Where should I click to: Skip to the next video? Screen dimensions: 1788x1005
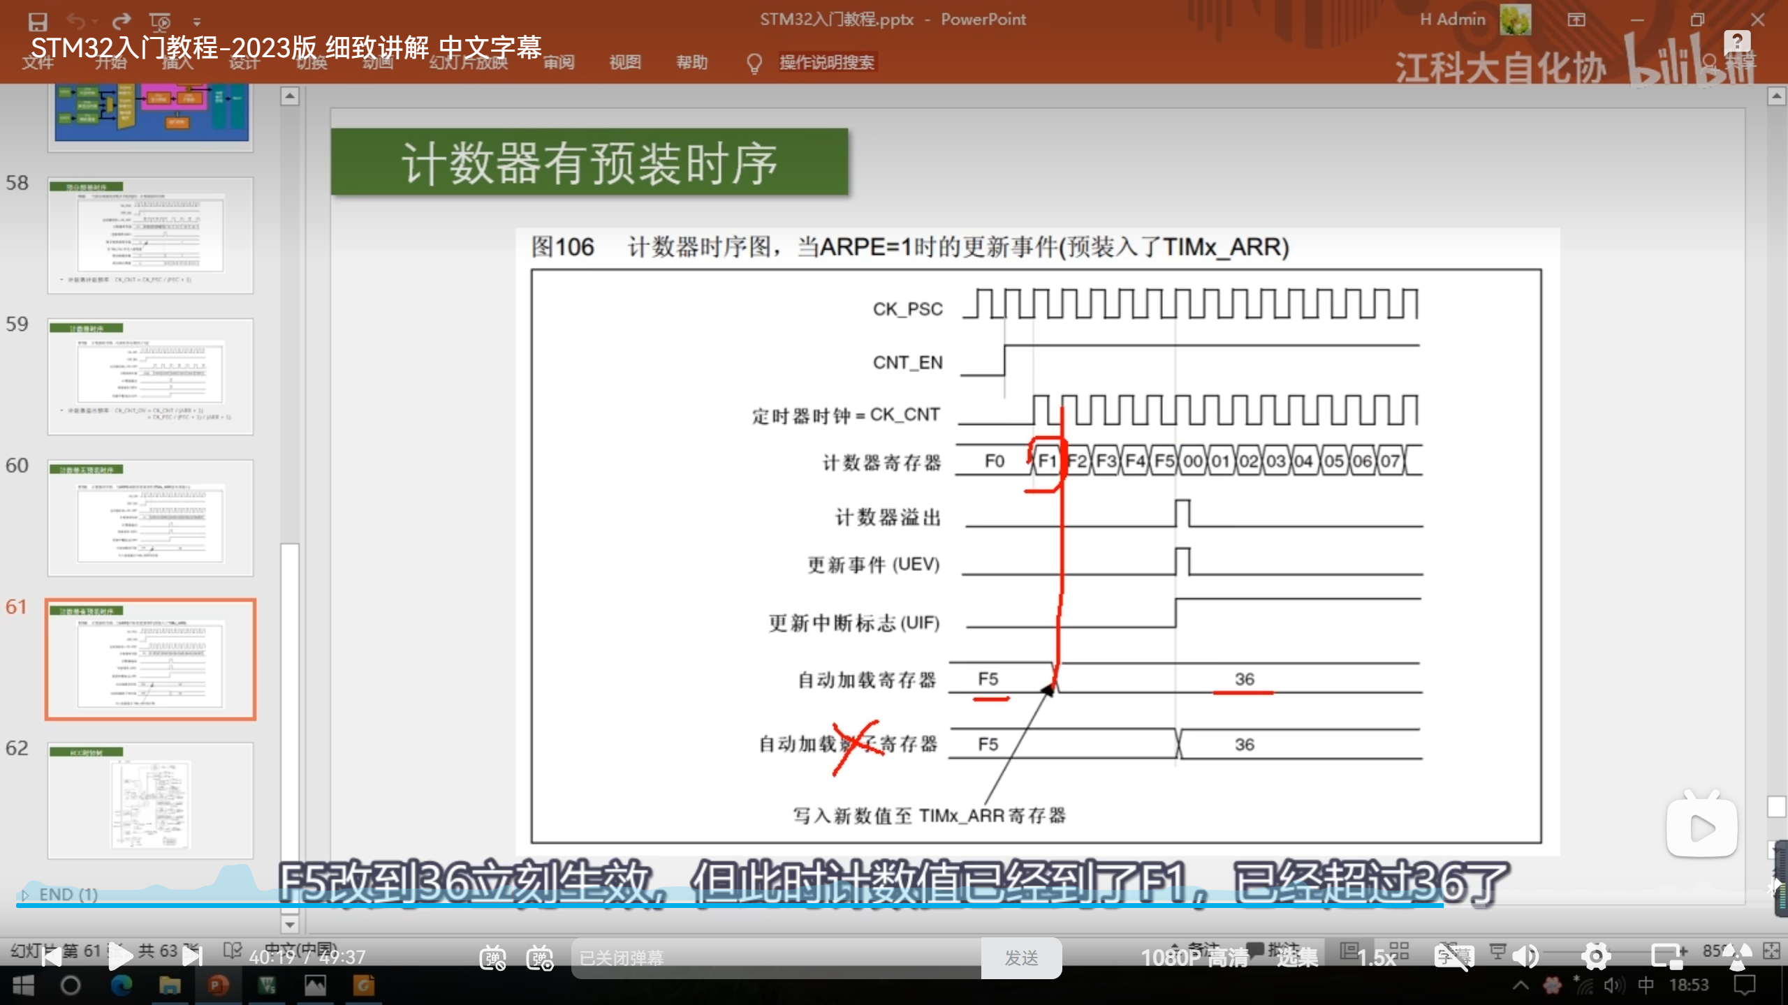tap(192, 957)
